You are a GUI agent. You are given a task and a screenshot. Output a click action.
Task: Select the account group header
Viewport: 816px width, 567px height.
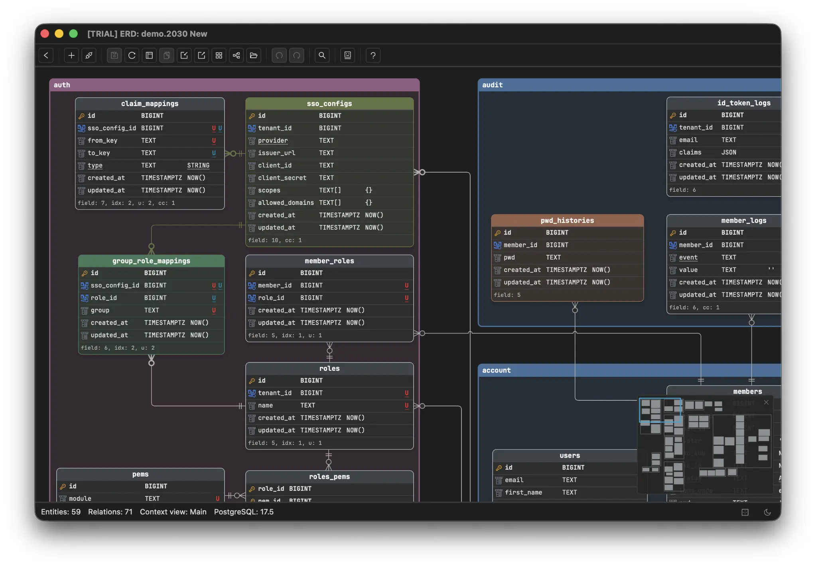629,370
